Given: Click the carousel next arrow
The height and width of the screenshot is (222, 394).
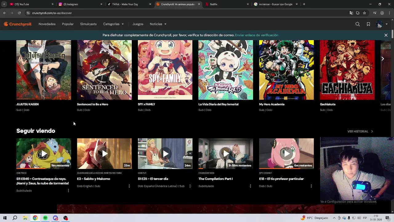Looking at the screenshot, I should tap(383, 59).
